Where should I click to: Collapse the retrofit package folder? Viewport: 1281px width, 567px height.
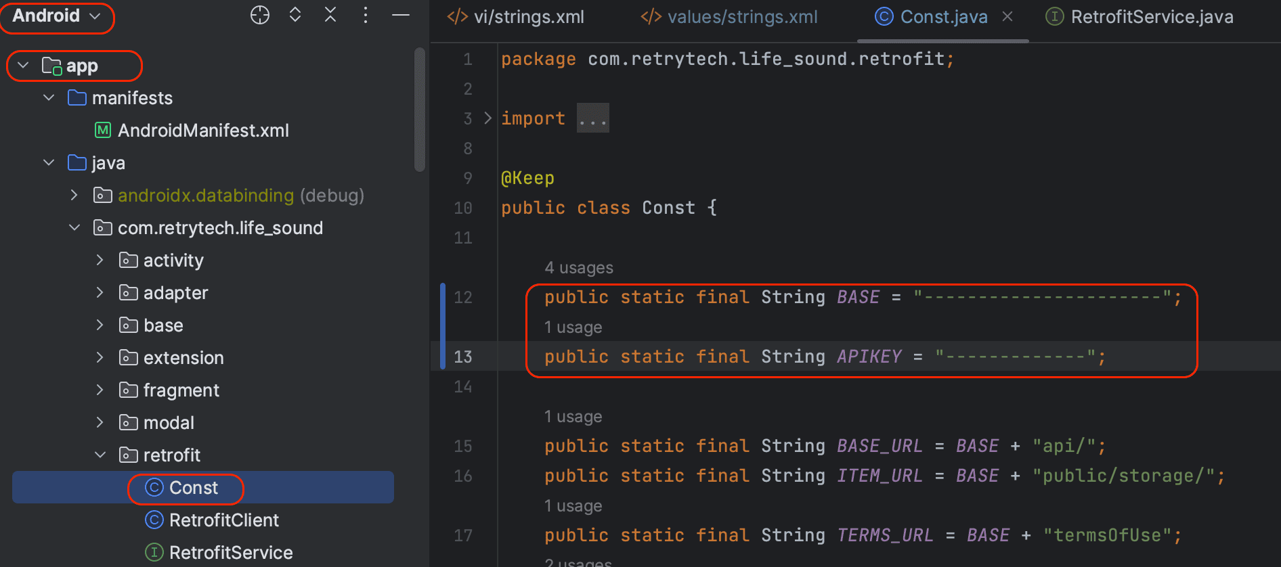[100, 455]
